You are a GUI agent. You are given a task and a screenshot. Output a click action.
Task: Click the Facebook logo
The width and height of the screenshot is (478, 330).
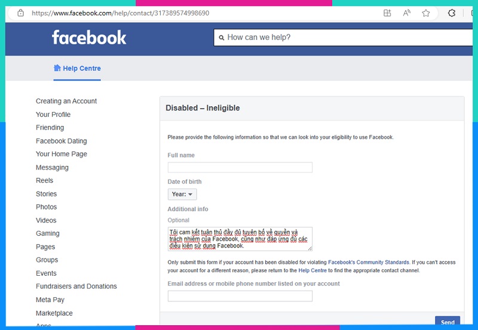pyautogui.click(x=88, y=38)
